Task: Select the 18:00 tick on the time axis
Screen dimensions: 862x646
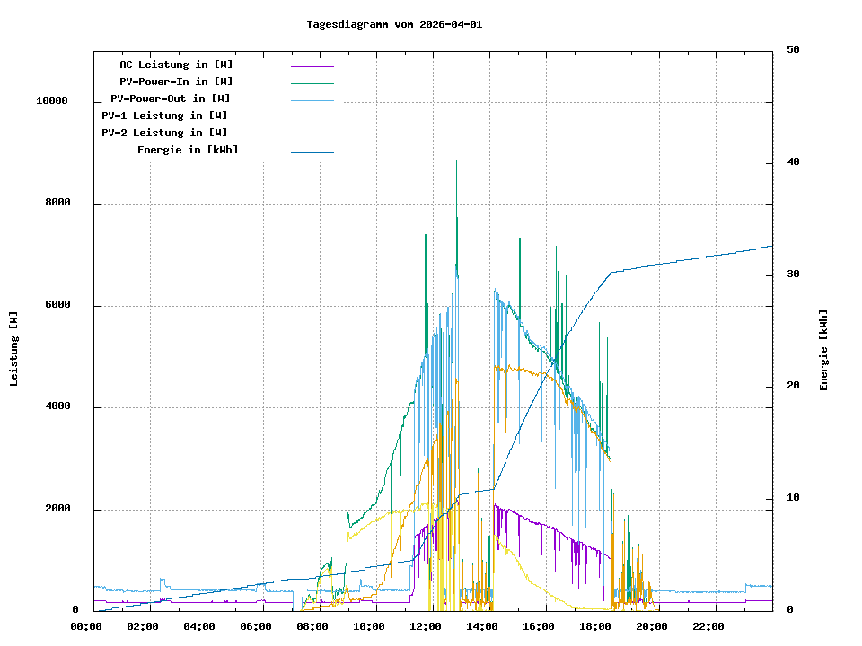Action: 595,626
